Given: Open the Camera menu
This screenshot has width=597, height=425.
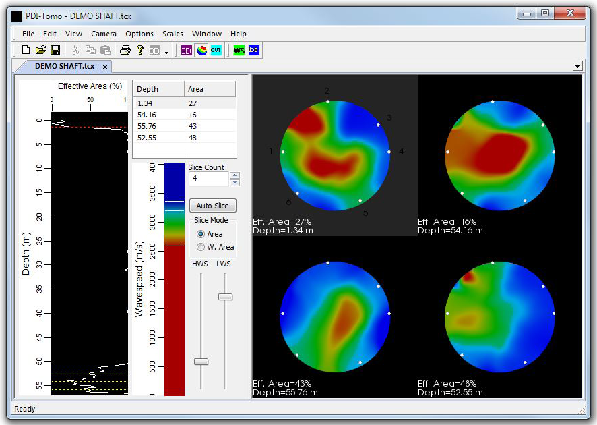Looking at the screenshot, I should tap(104, 34).
